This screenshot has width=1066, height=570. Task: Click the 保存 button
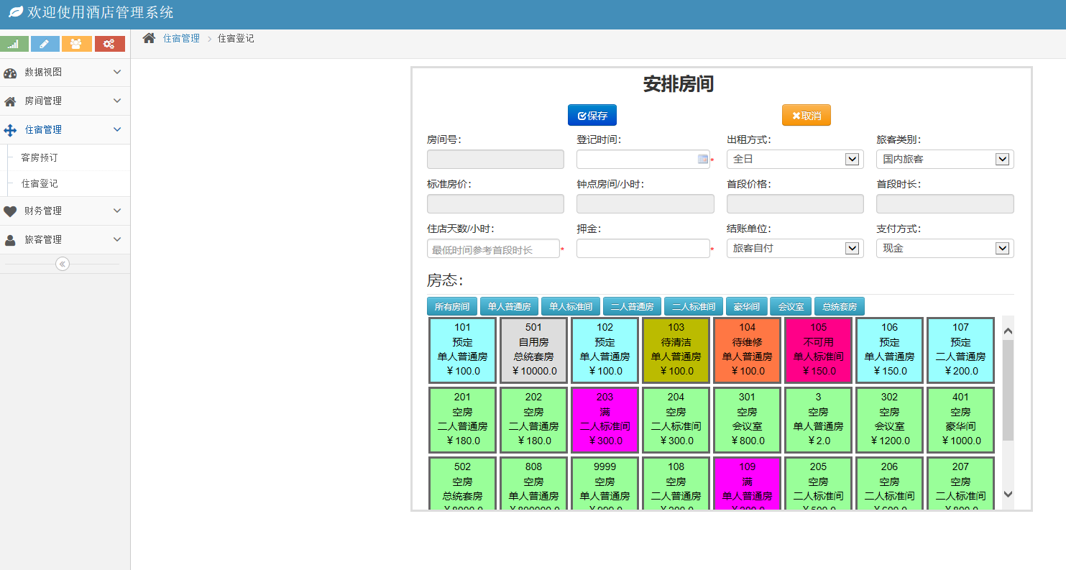pyautogui.click(x=592, y=115)
